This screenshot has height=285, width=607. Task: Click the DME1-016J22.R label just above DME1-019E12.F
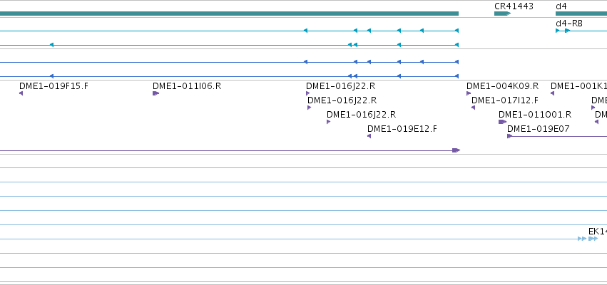coord(361,115)
